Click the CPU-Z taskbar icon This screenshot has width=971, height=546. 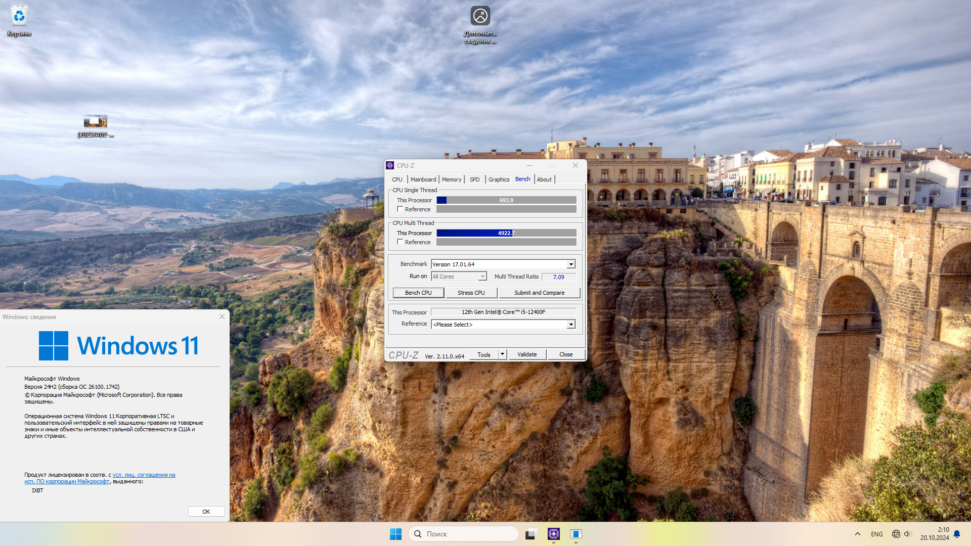click(x=553, y=534)
